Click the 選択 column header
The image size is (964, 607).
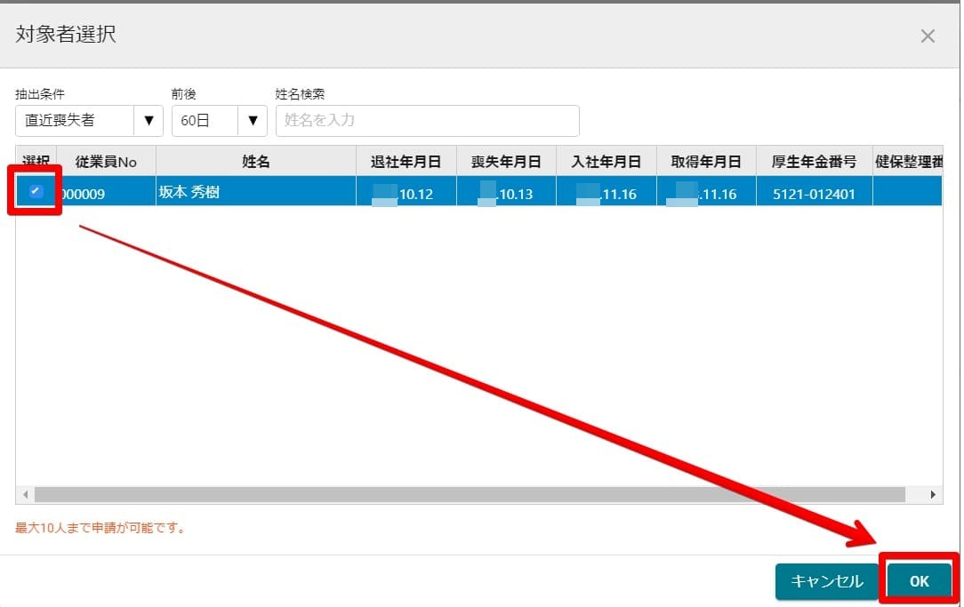point(36,162)
